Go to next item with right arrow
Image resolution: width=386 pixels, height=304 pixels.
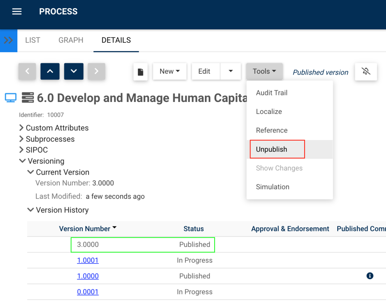click(x=96, y=71)
